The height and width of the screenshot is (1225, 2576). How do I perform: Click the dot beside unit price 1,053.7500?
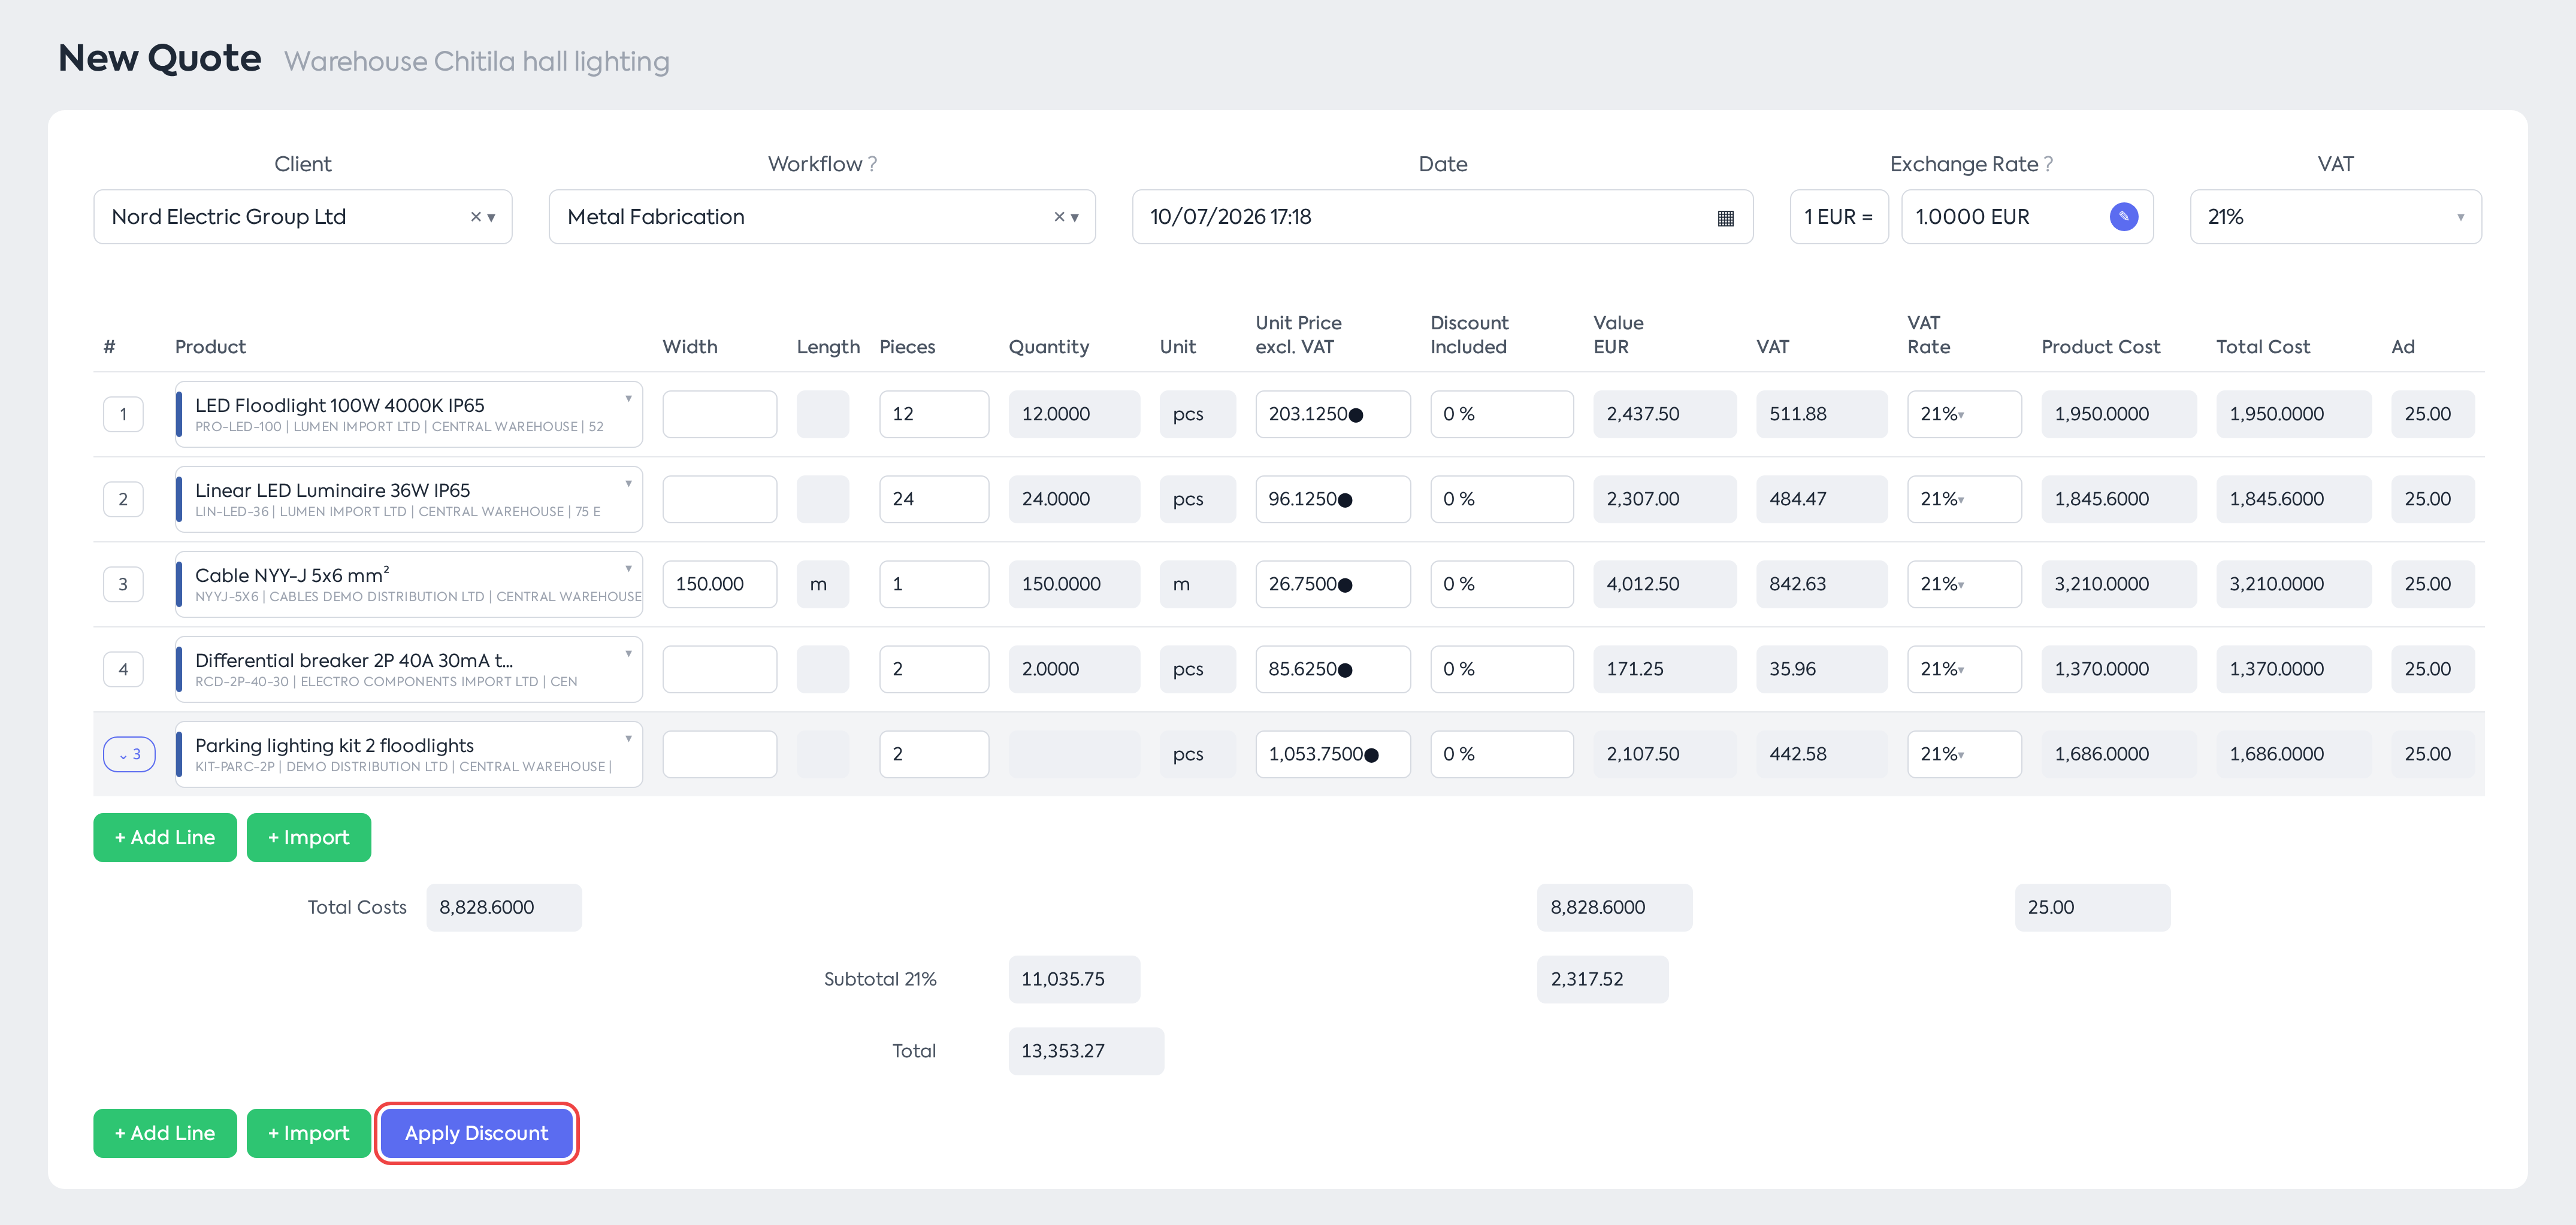(1371, 754)
